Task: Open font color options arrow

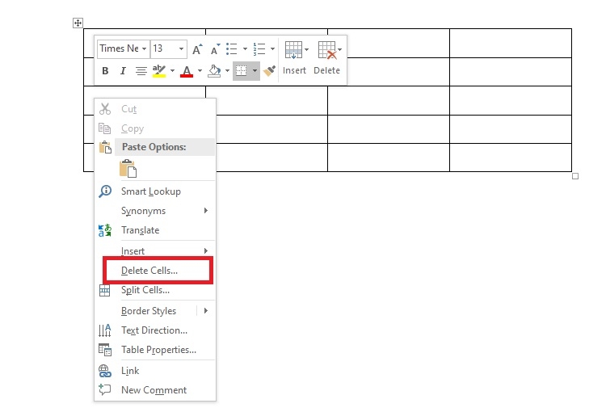Action: point(200,71)
